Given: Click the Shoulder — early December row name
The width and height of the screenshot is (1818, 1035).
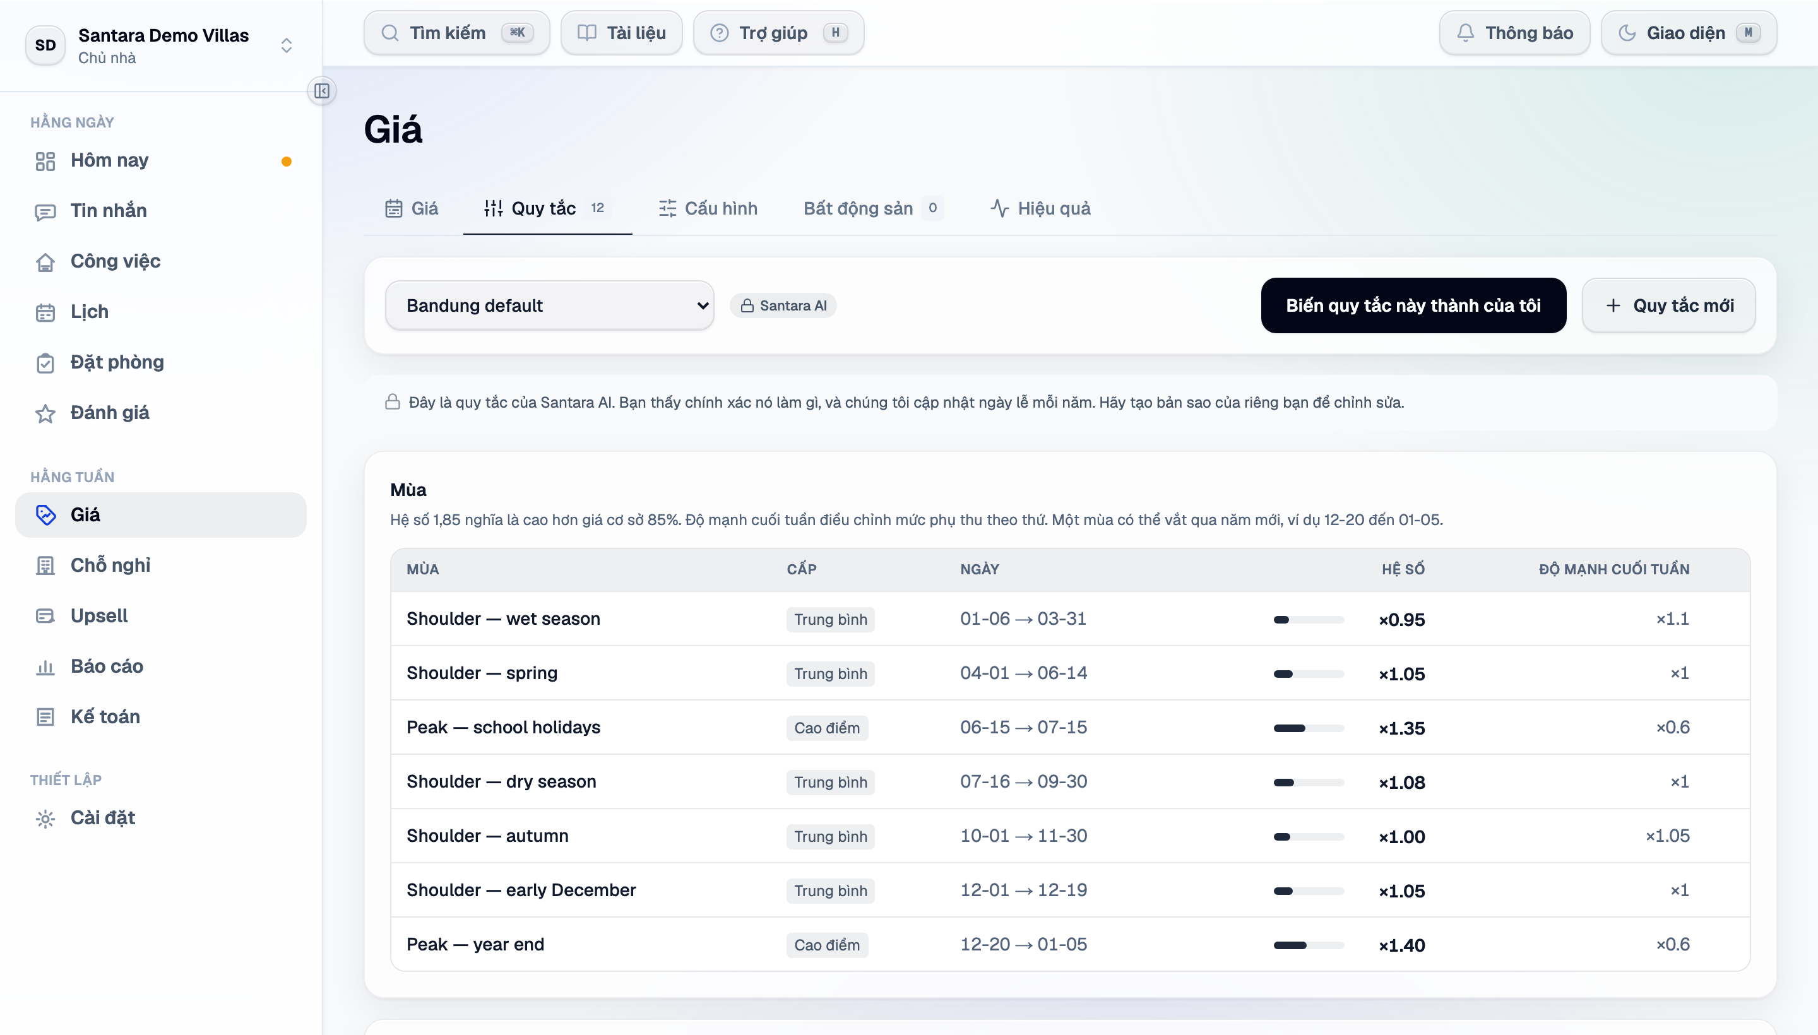Looking at the screenshot, I should tap(521, 890).
